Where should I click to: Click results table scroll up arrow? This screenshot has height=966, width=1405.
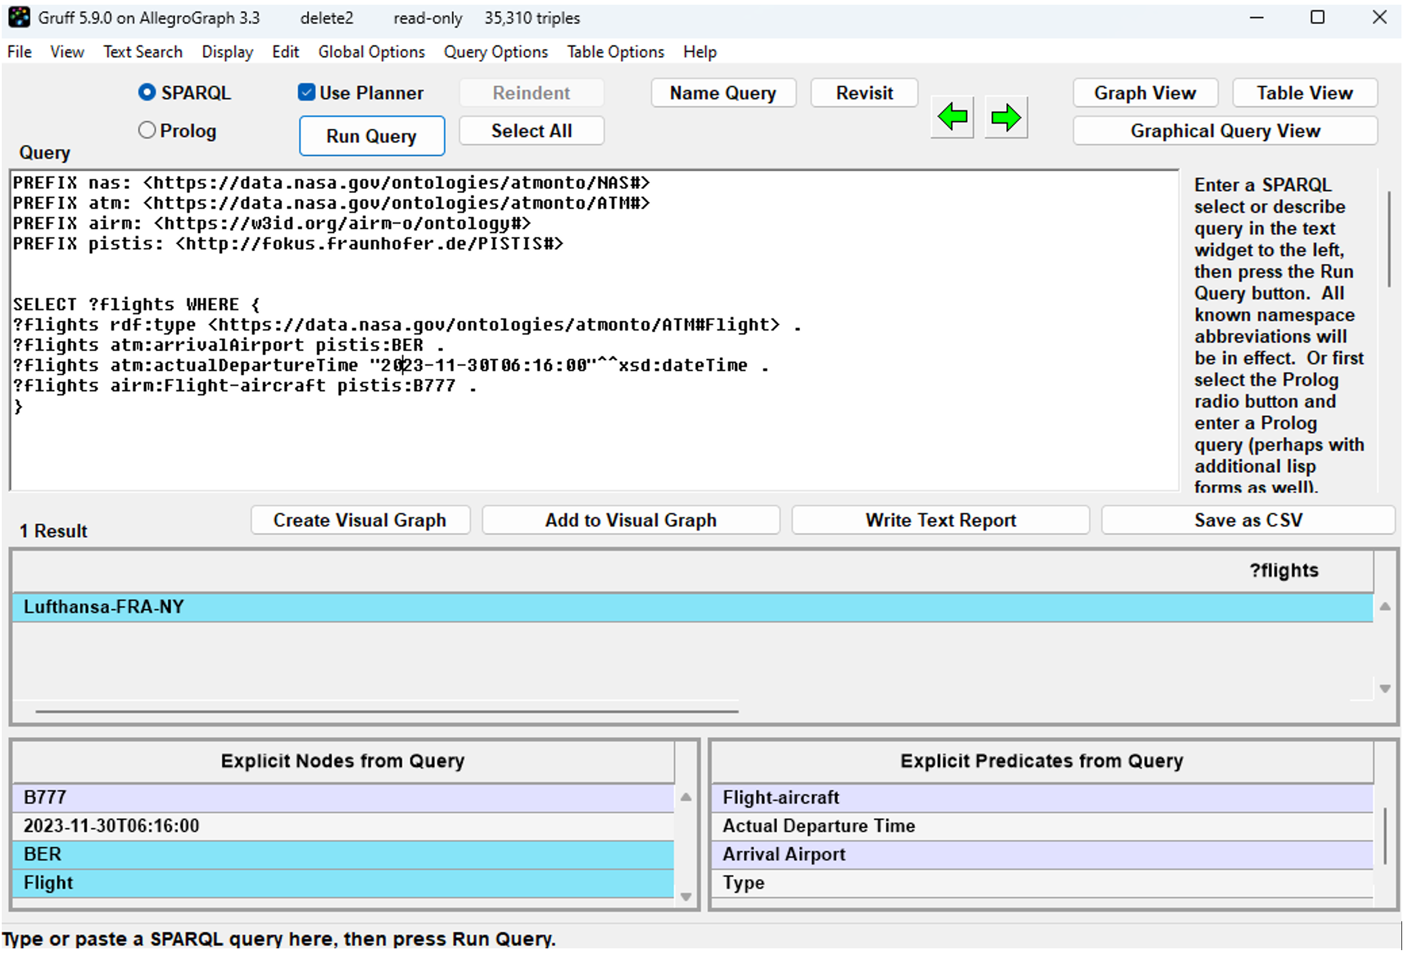[x=1384, y=607]
